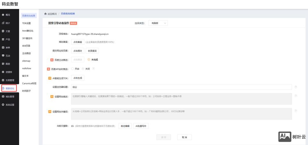Viewport: 308px width, 145px height.
Task: Click the 文章 icon in sidebar
Action: (3, 31)
